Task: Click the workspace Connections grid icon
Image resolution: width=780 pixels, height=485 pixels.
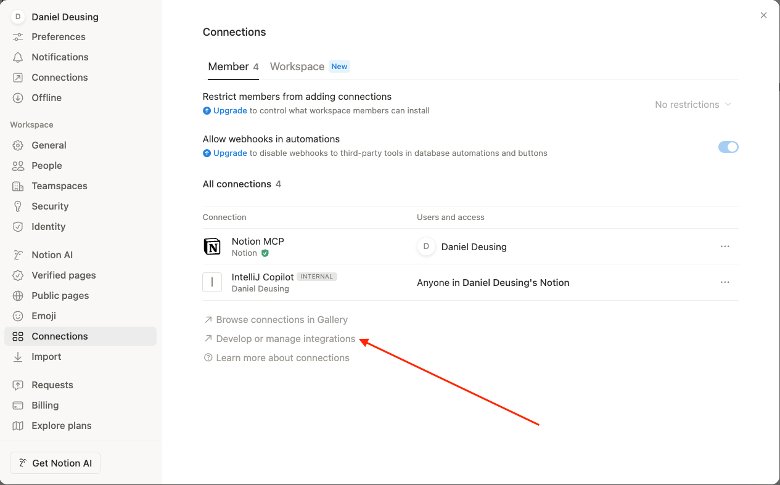Action: [x=18, y=336]
